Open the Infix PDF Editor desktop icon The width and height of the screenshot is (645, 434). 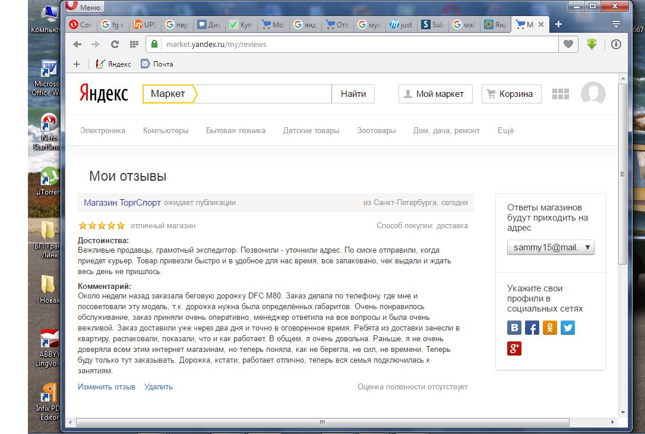(48, 402)
